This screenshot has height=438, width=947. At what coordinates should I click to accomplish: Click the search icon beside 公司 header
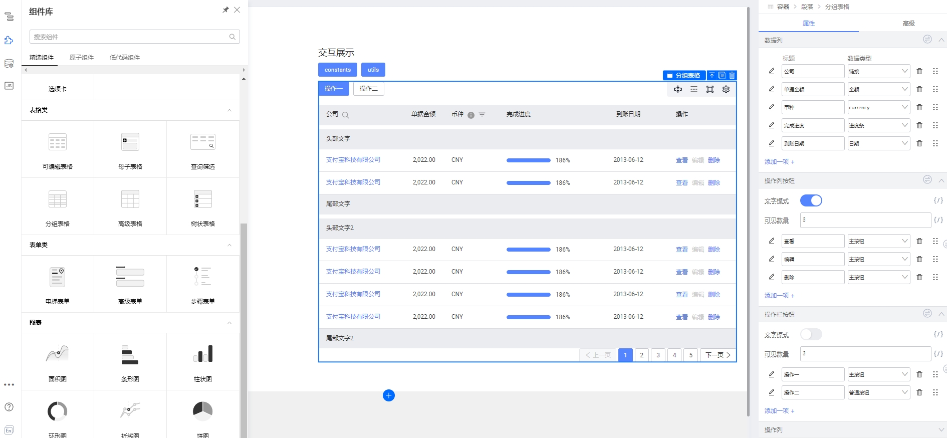pyautogui.click(x=346, y=115)
